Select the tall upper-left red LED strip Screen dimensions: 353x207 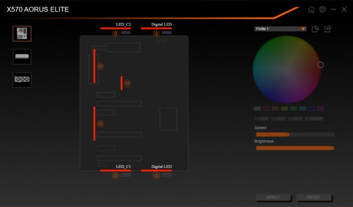(x=95, y=66)
